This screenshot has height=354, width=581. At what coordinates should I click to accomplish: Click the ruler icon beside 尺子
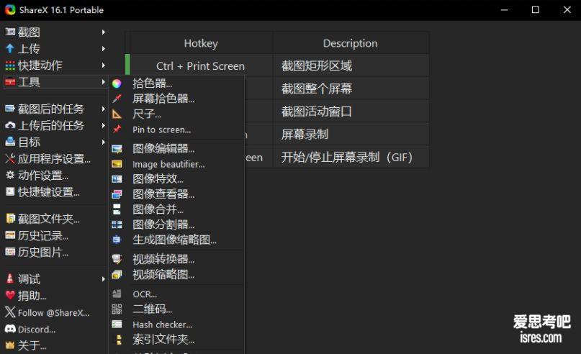click(117, 114)
